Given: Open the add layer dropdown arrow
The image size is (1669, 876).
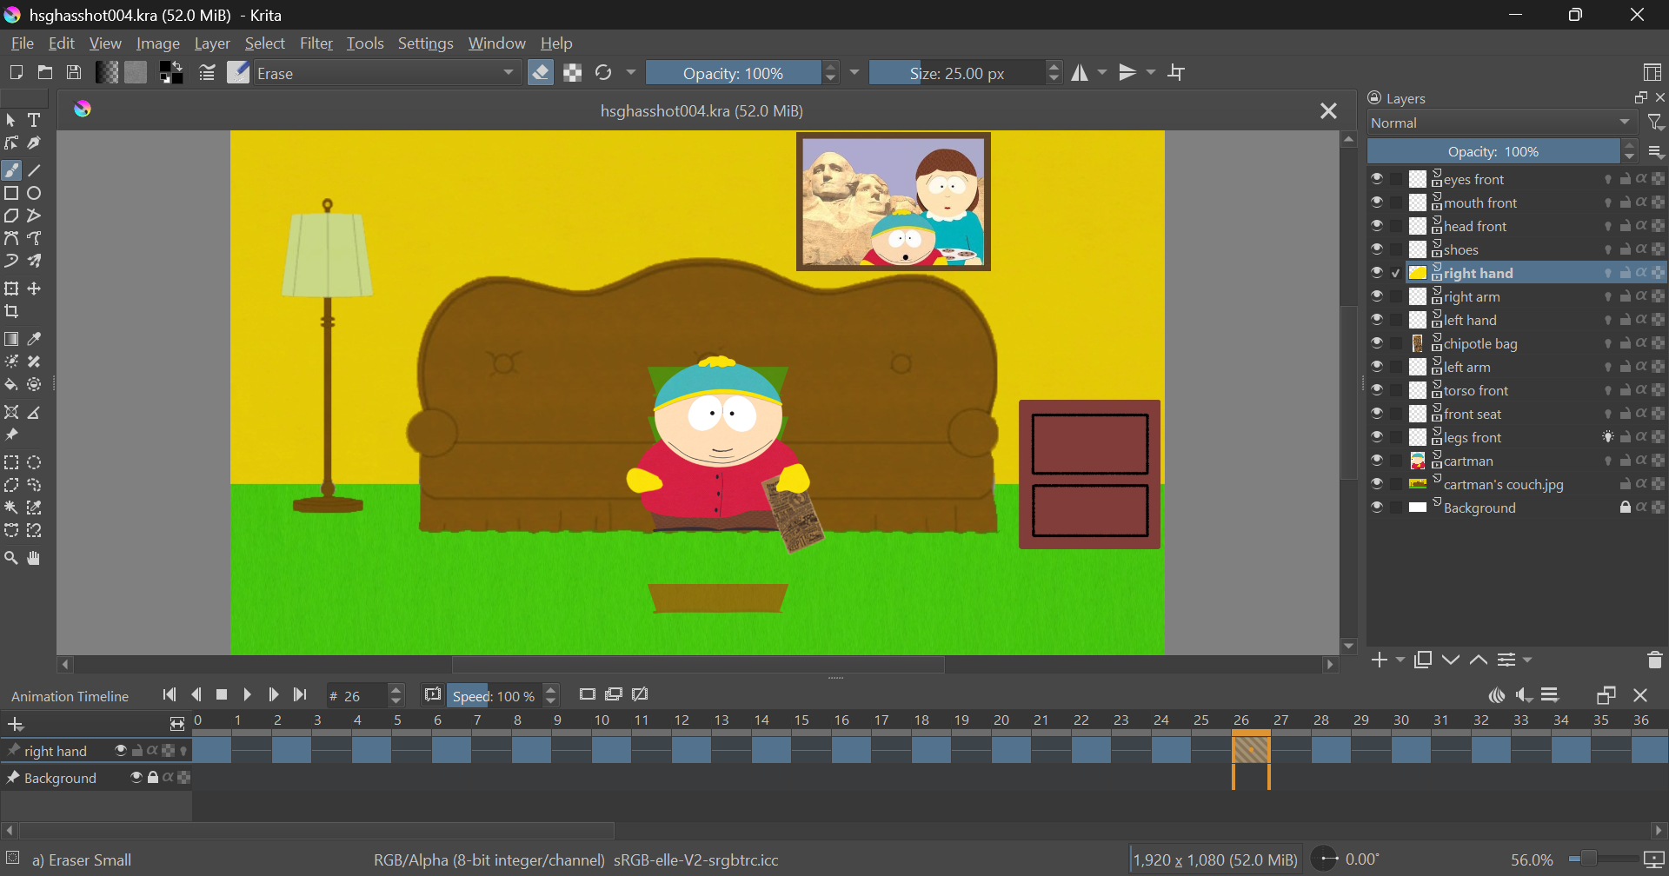Looking at the screenshot, I should (1400, 660).
